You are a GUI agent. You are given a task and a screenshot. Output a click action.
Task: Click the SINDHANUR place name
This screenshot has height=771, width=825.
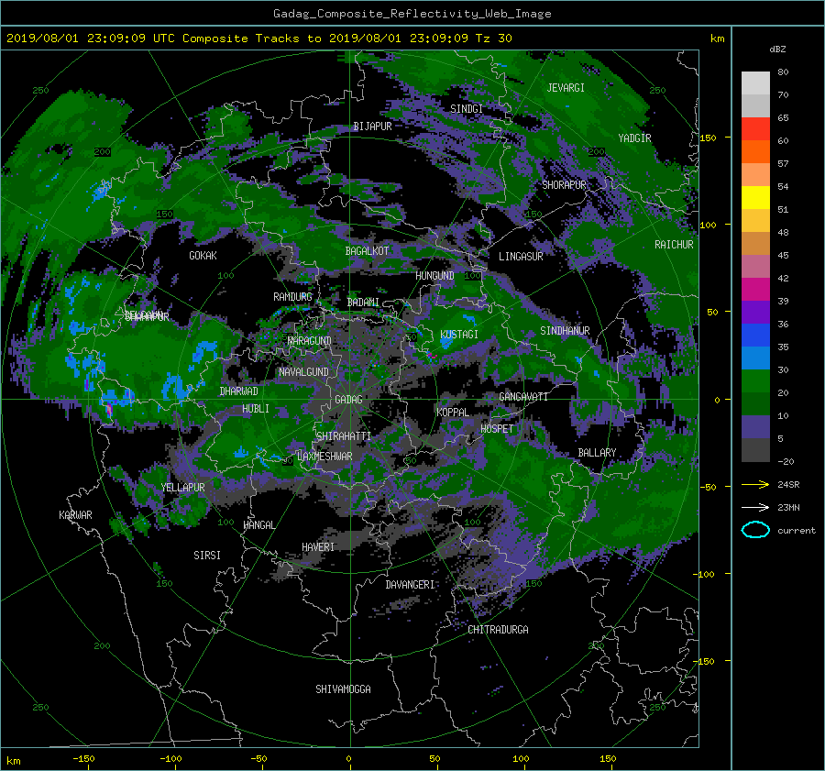pyautogui.click(x=565, y=331)
